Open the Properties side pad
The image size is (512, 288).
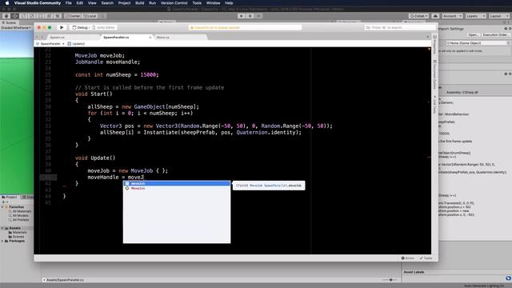[x=434, y=45]
